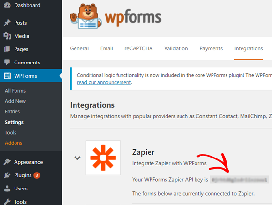Image resolution: width=272 pixels, height=205 pixels.
Task: Open the Appearance menu
Action: 29,162
